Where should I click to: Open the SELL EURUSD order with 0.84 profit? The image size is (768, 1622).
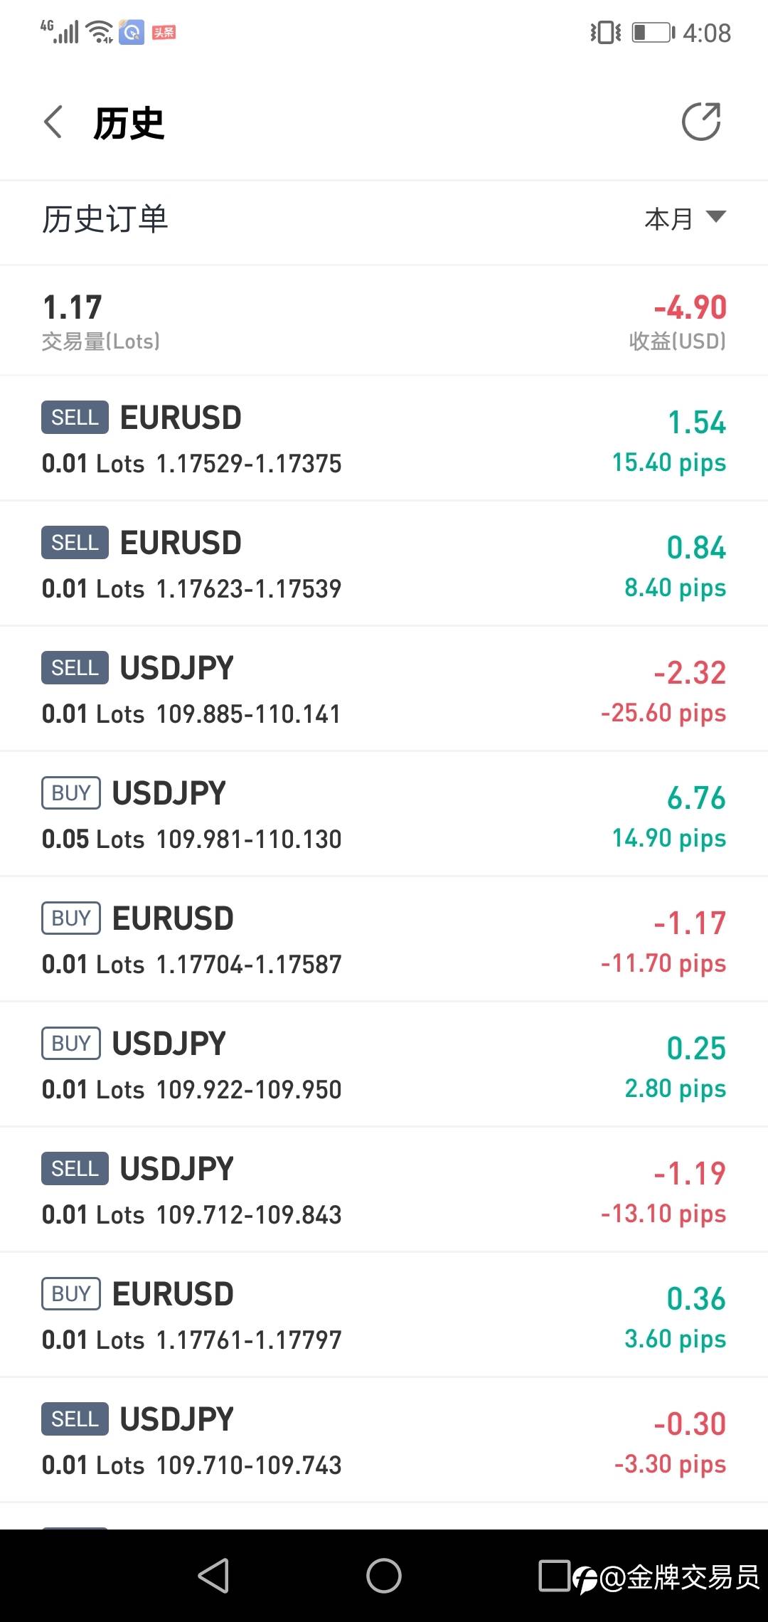click(384, 564)
